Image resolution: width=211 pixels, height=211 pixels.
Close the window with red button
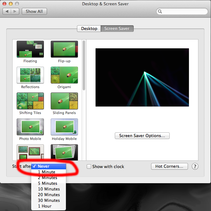(4, 4)
